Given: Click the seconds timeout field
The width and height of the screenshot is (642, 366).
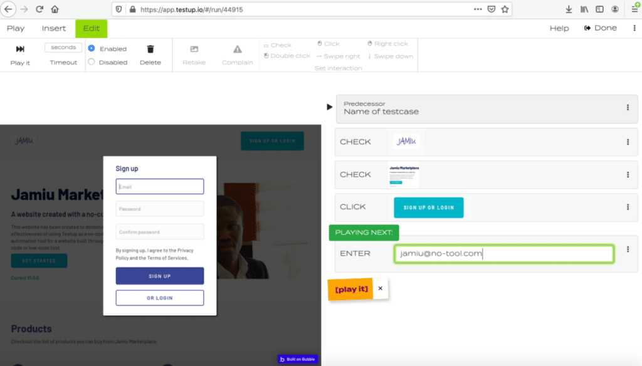Looking at the screenshot, I should coord(63,48).
